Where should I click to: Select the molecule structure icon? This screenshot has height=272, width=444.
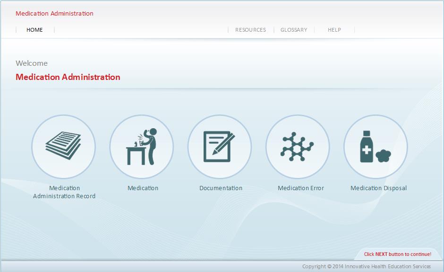tap(298, 146)
